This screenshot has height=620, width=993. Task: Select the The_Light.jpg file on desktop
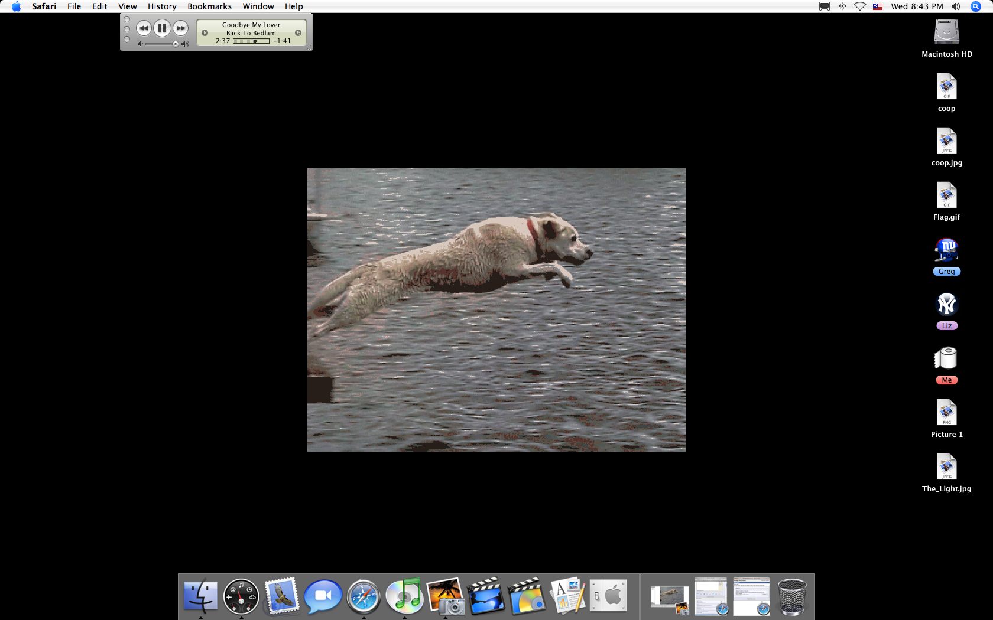coord(946,467)
